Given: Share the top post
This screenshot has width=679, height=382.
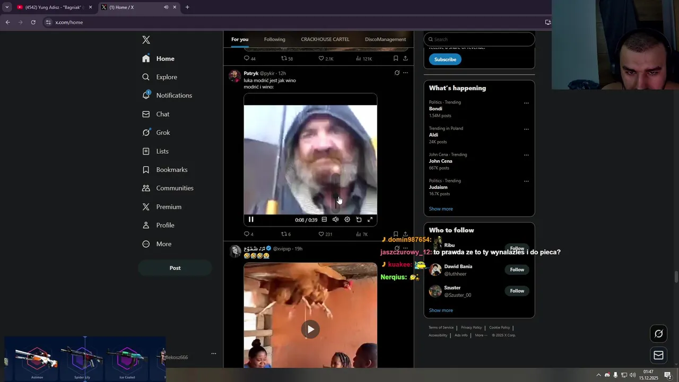Looking at the screenshot, I should click(405, 58).
